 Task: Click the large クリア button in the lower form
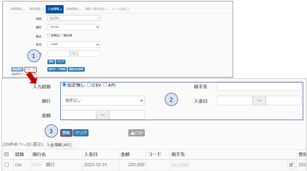coord(81,133)
